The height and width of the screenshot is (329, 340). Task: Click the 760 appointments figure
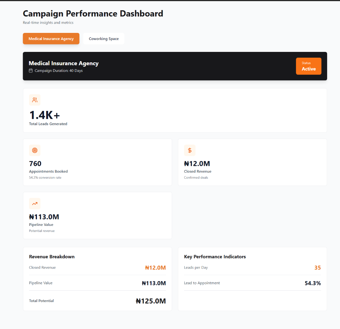pos(35,163)
